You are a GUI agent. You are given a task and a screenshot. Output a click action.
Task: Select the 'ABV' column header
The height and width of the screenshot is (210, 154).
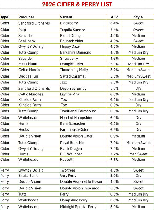point(114,17)
